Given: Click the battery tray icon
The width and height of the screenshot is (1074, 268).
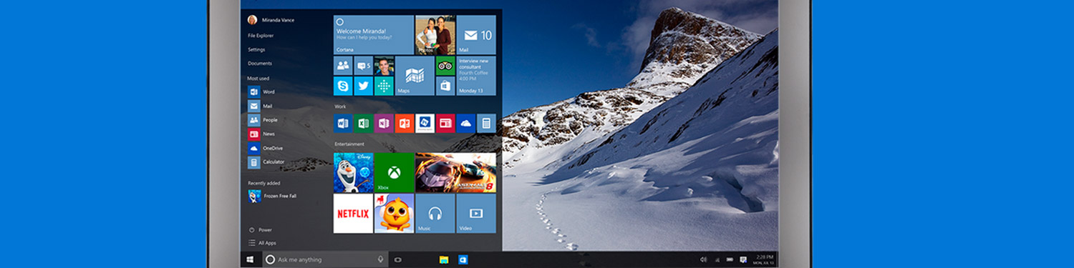Looking at the screenshot, I should pyautogui.click(x=730, y=259).
